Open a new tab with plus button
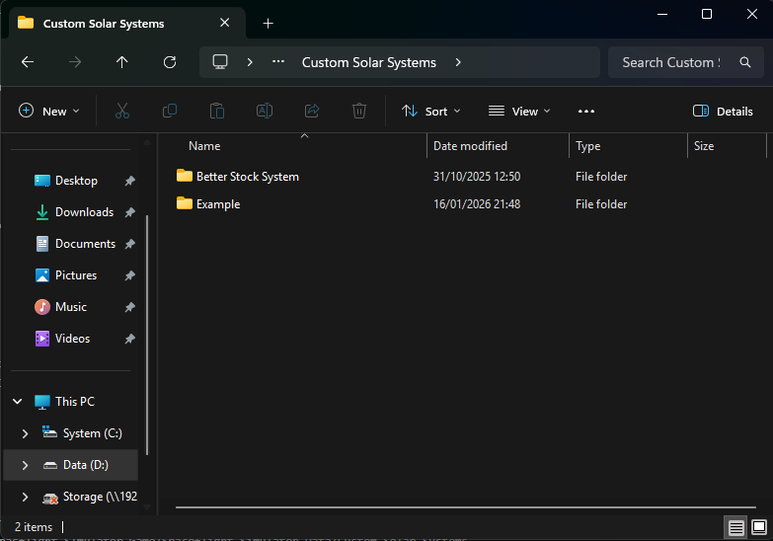This screenshot has height=541, width=773. tap(268, 23)
